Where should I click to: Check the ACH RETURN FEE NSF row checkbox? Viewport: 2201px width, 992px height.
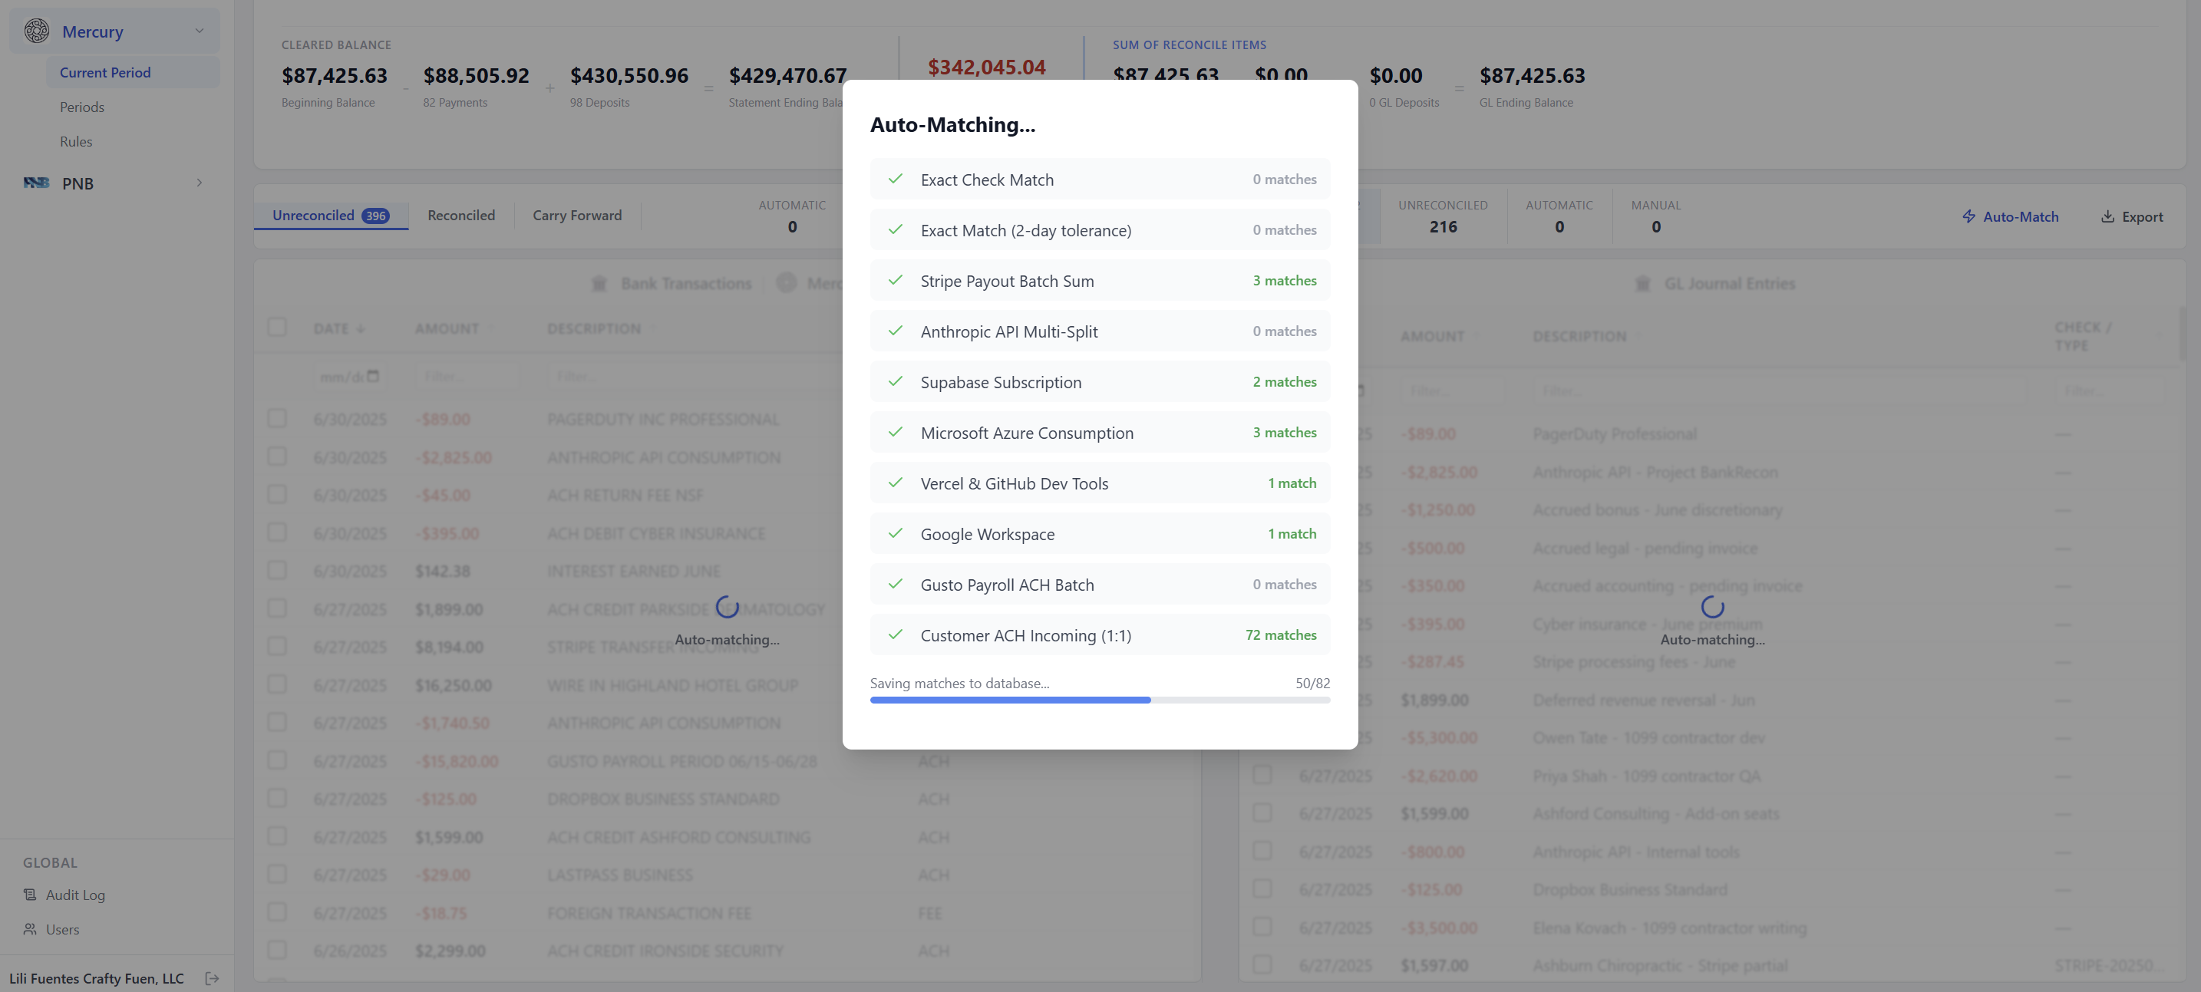(x=277, y=494)
